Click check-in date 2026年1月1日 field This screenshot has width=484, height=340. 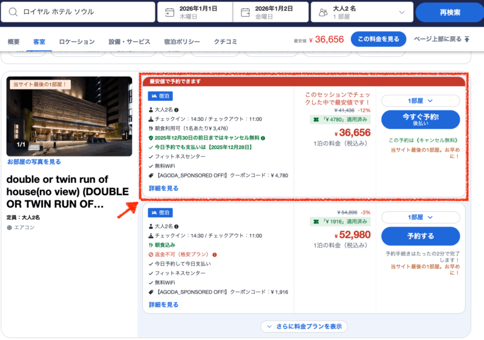[195, 12]
